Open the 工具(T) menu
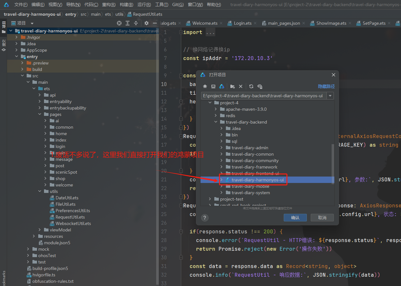Viewport: 401px width, 286px height. (162, 4)
